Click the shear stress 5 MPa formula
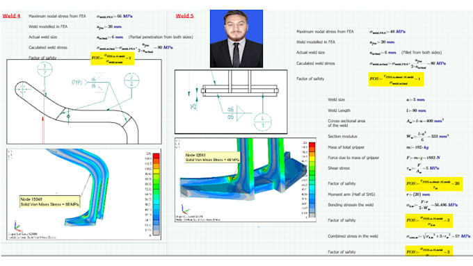 click(423, 169)
